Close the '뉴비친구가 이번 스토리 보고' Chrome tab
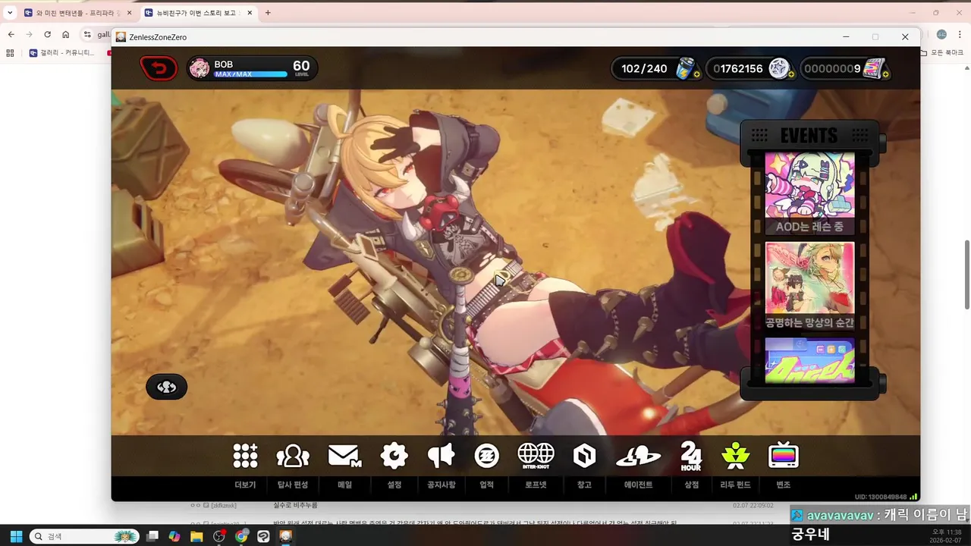The height and width of the screenshot is (546, 971). [249, 13]
